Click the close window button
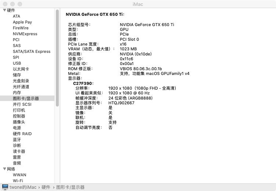 pos(5,4)
